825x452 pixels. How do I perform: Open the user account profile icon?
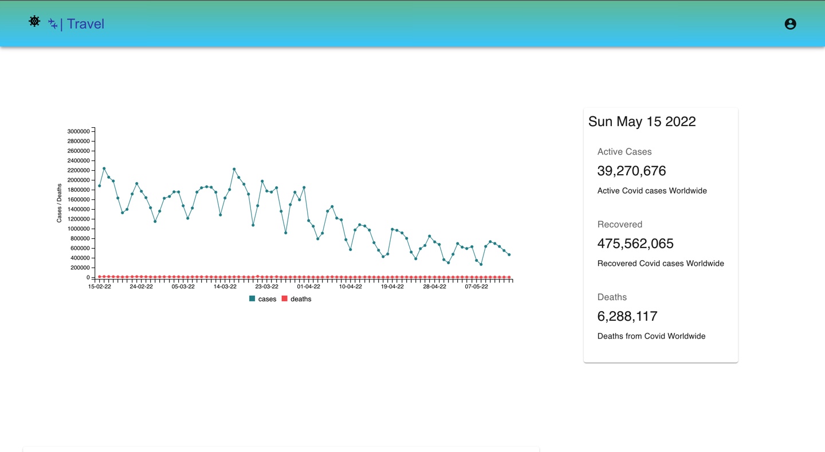pyautogui.click(x=790, y=24)
